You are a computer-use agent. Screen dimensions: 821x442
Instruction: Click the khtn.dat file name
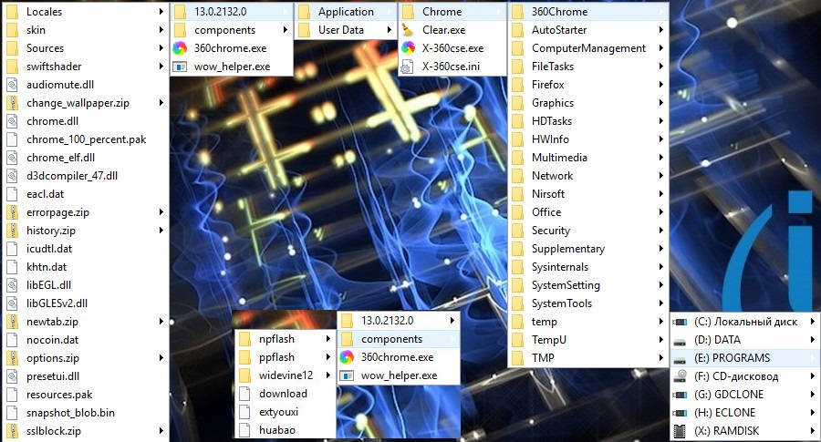[x=47, y=267]
